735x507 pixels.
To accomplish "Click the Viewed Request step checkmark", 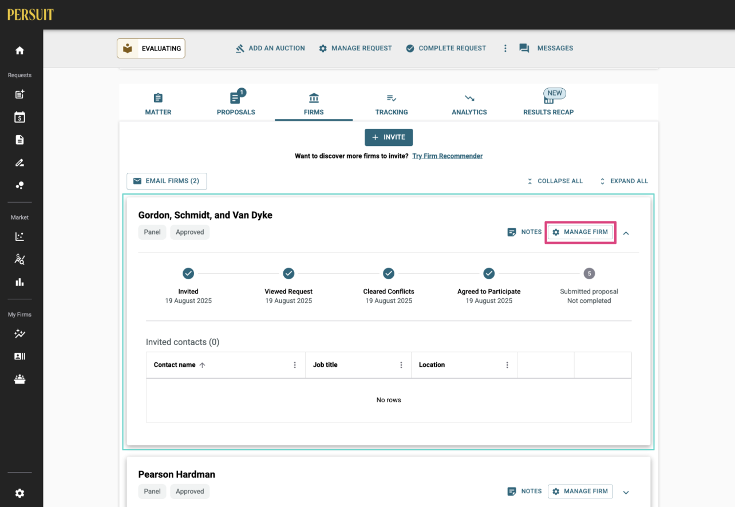I will tap(289, 274).
